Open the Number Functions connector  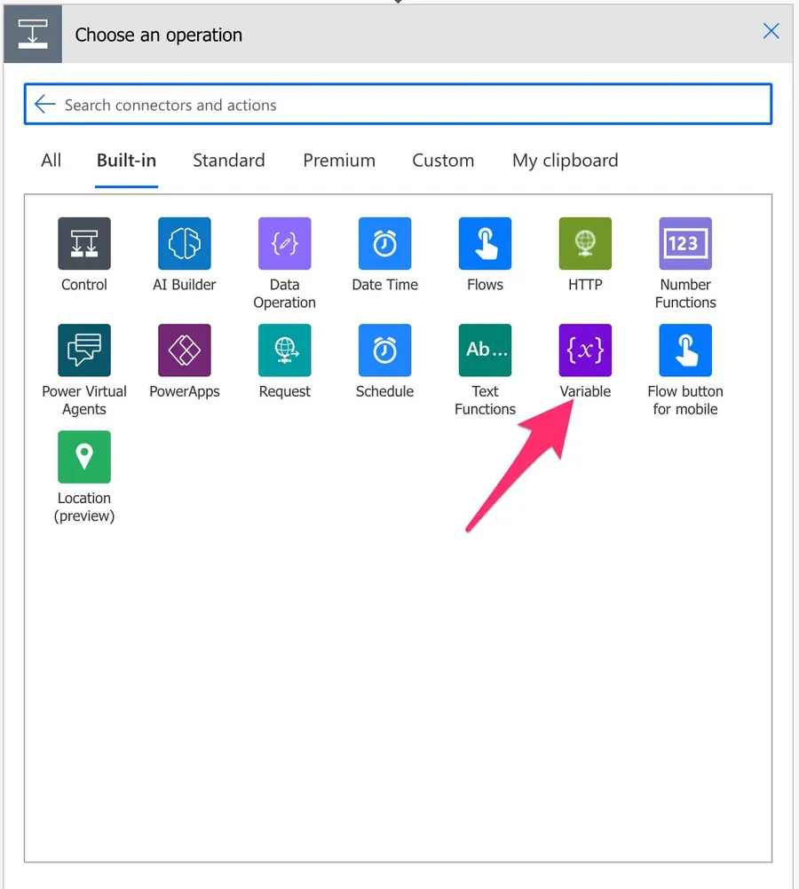685,244
